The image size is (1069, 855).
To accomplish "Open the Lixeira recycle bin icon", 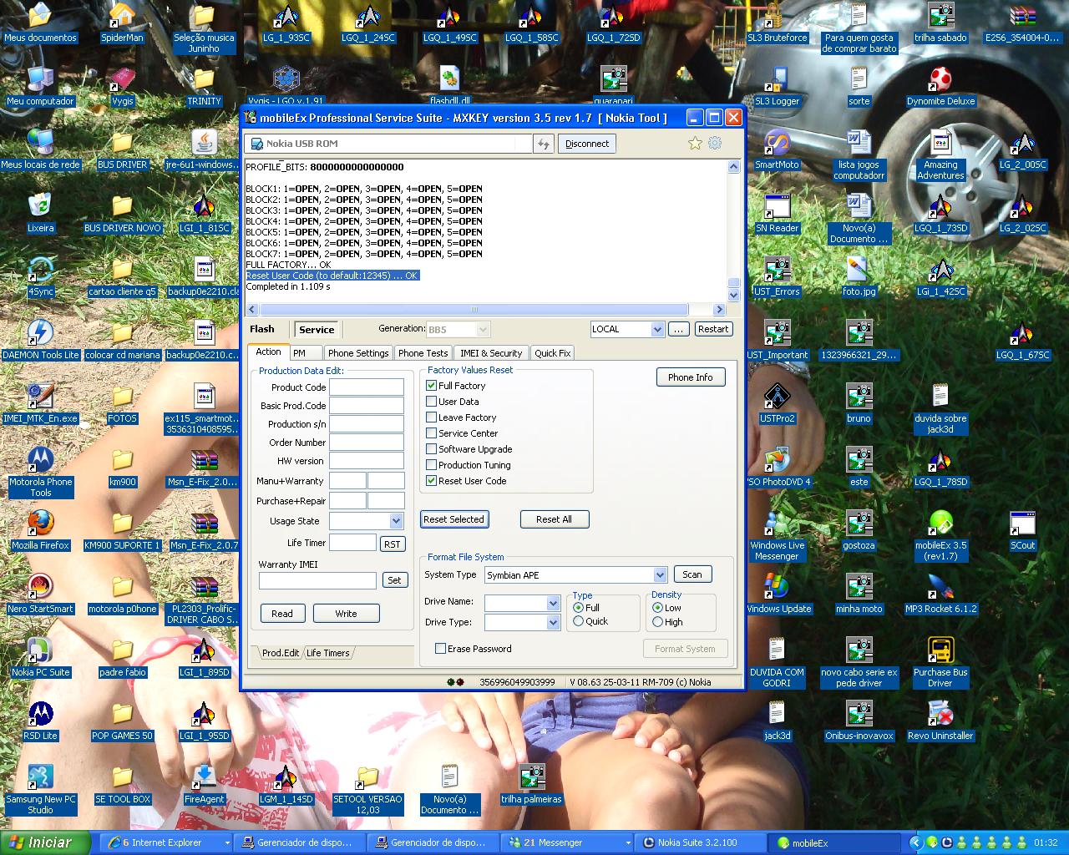I will coord(40,213).
